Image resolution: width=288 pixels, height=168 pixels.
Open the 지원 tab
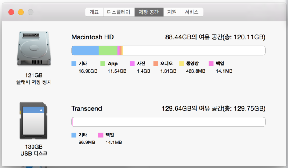coord(172,12)
